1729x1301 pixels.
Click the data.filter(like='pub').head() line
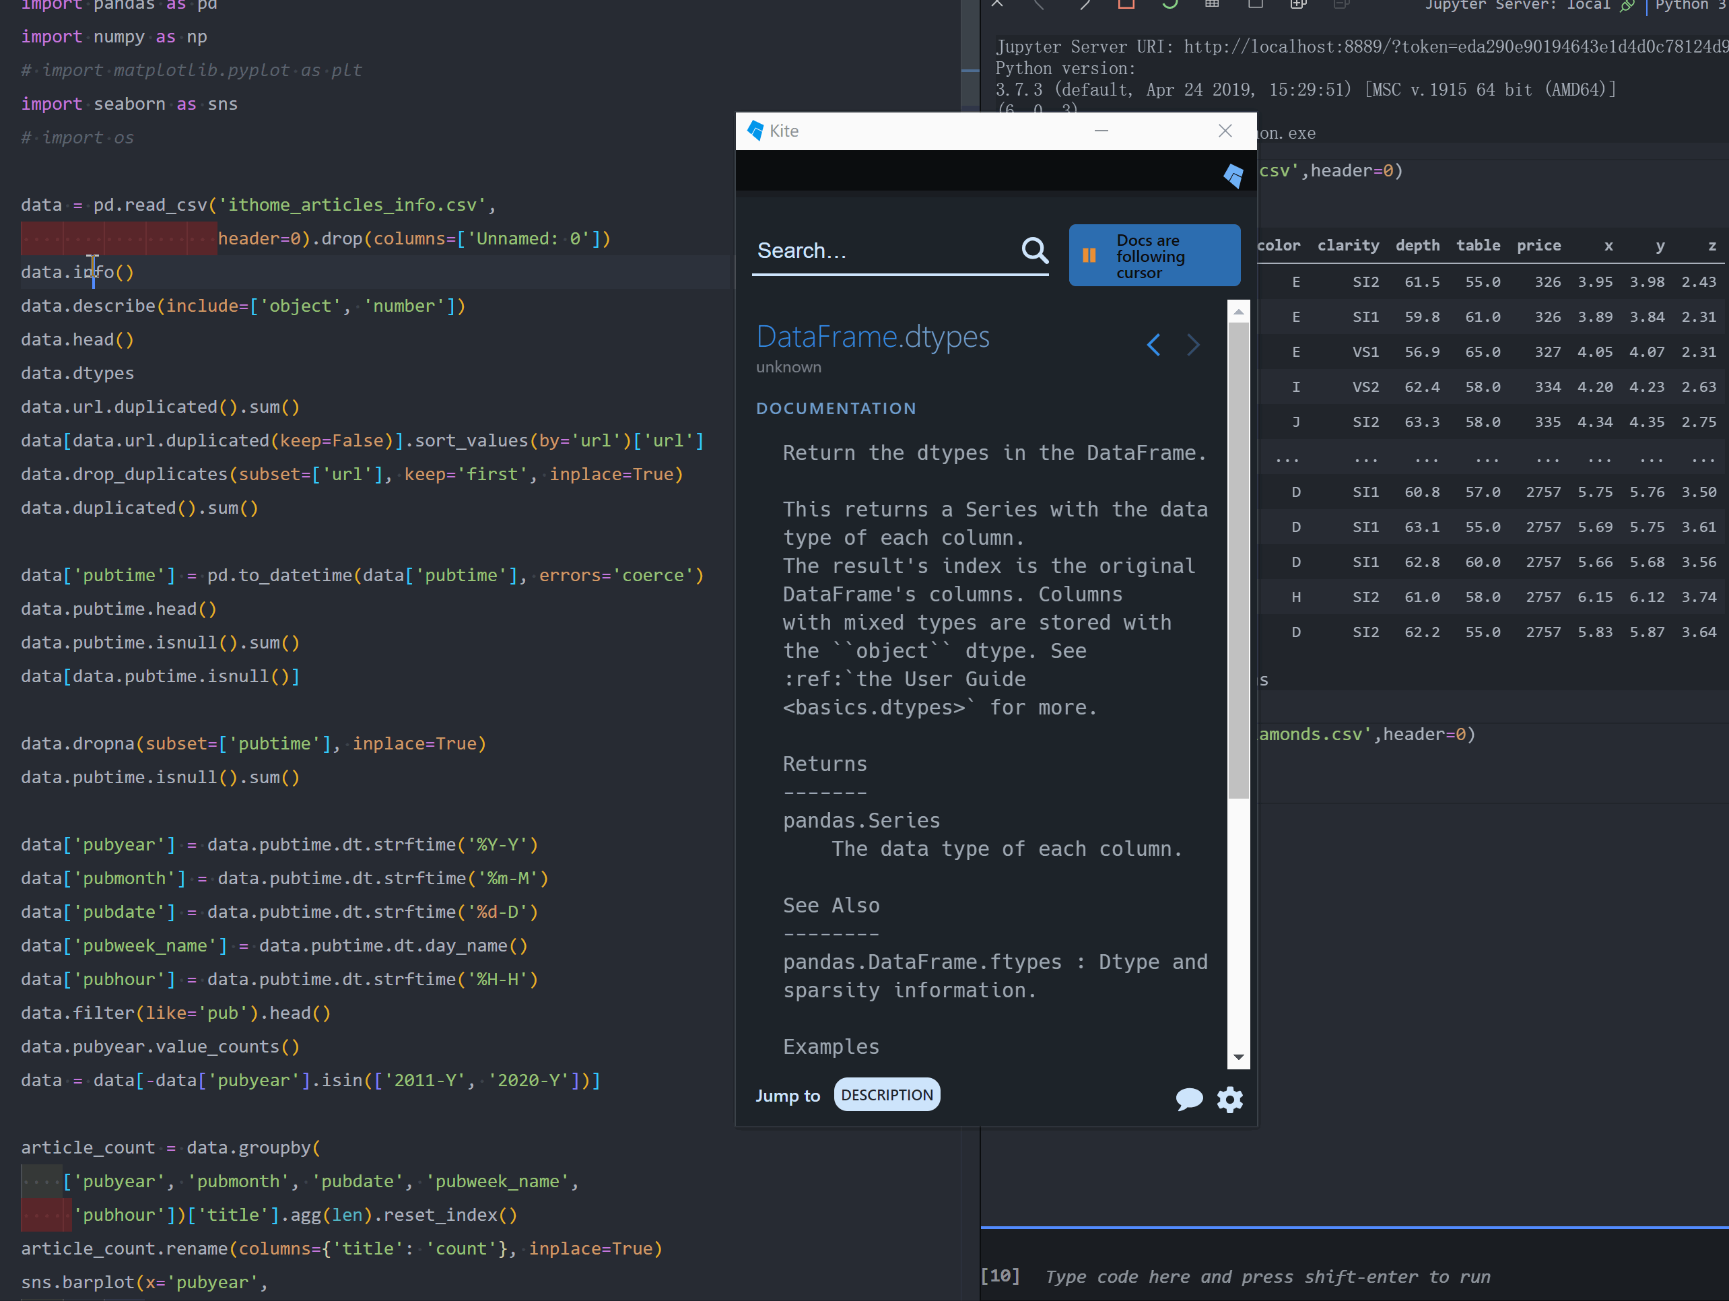pyautogui.click(x=176, y=1013)
